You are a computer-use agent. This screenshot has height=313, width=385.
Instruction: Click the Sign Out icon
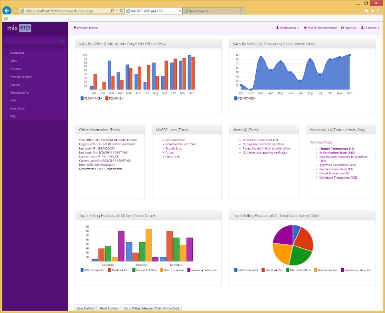343,28
